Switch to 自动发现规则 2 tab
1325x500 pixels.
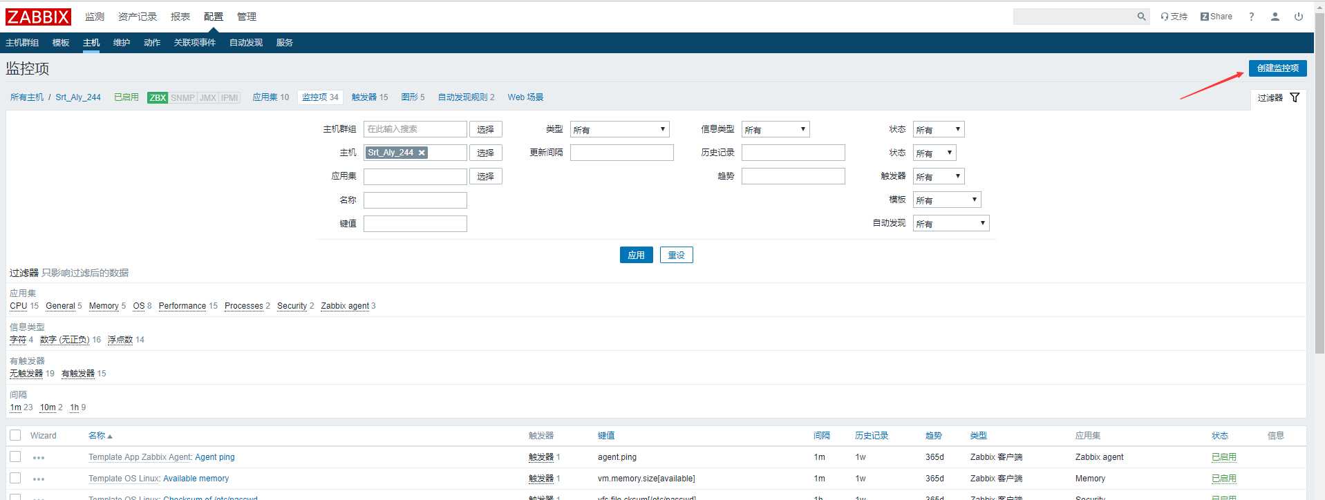(x=466, y=97)
